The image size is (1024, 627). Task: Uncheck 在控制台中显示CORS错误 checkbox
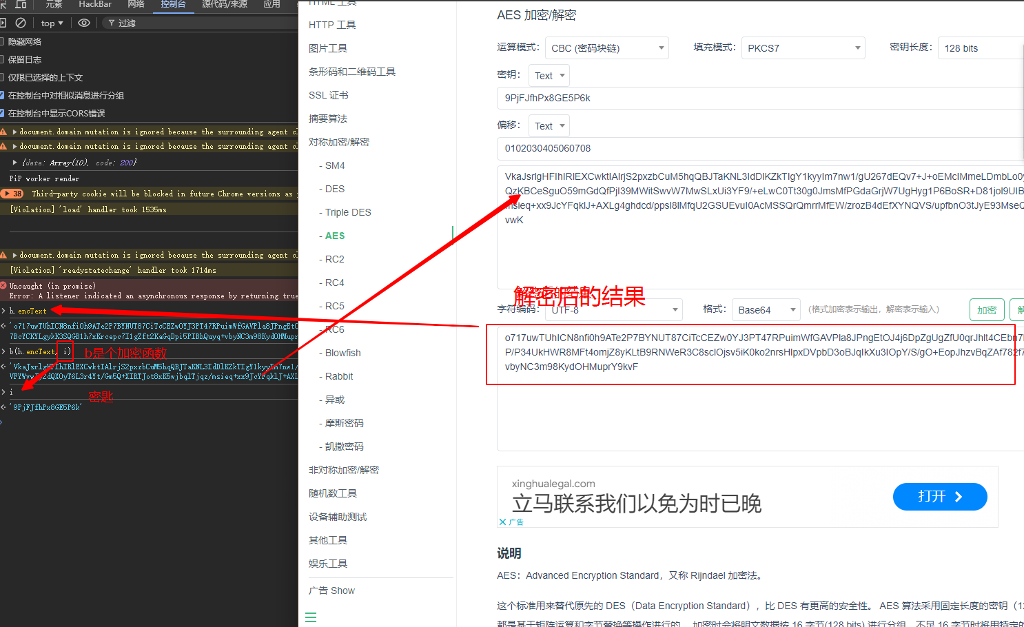(x=2, y=113)
